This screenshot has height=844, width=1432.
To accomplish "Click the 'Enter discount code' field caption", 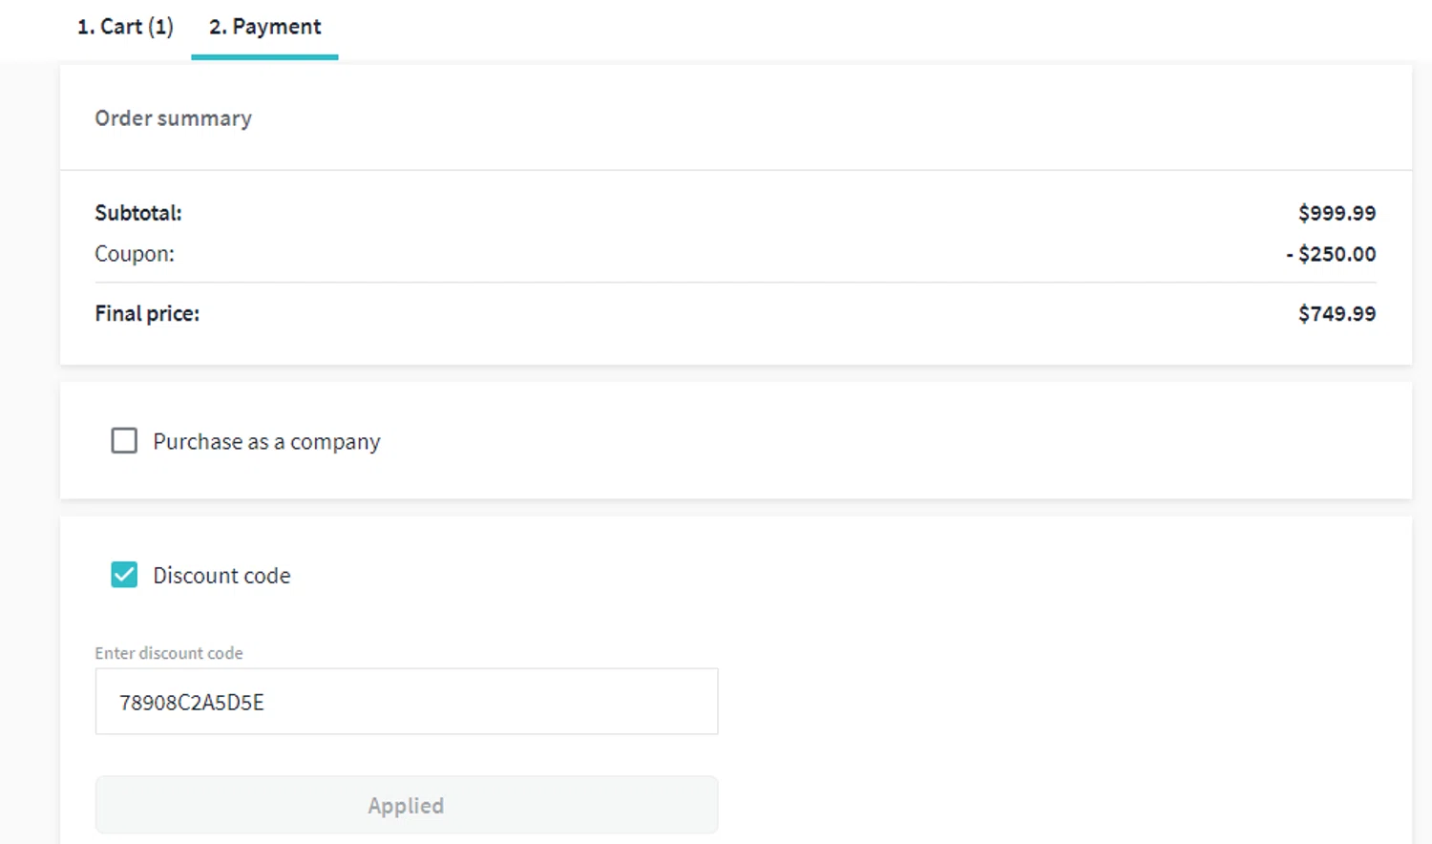I will pyautogui.click(x=169, y=653).
